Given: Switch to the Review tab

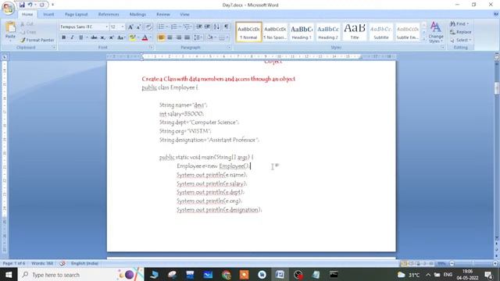Looking at the screenshot, I should [163, 14].
